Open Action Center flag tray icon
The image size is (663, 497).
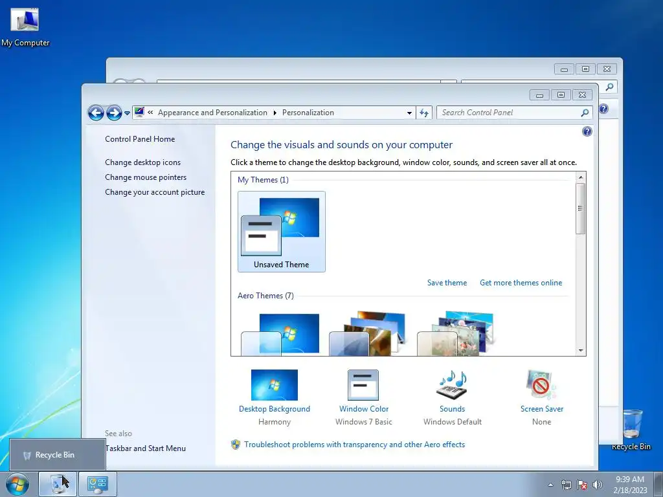[582, 485]
